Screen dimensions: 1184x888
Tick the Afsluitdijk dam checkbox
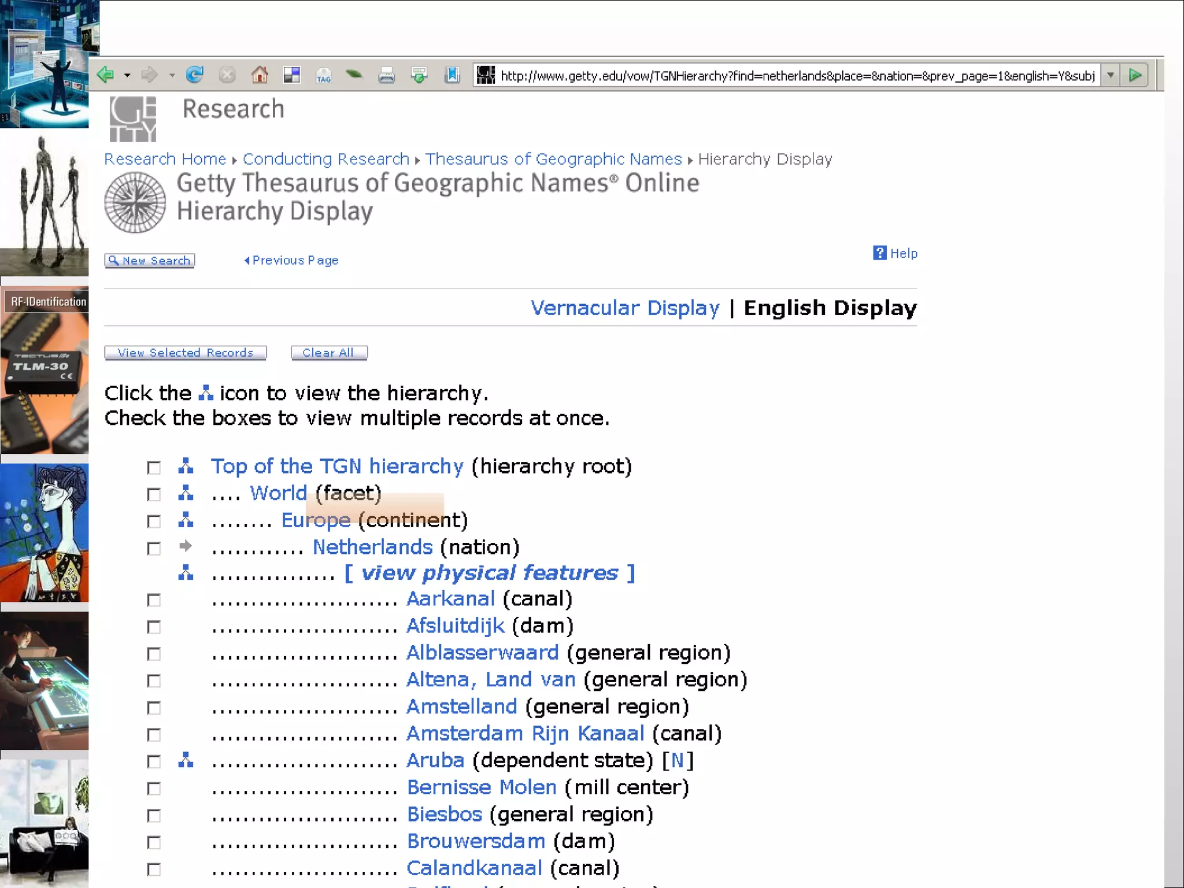154,627
